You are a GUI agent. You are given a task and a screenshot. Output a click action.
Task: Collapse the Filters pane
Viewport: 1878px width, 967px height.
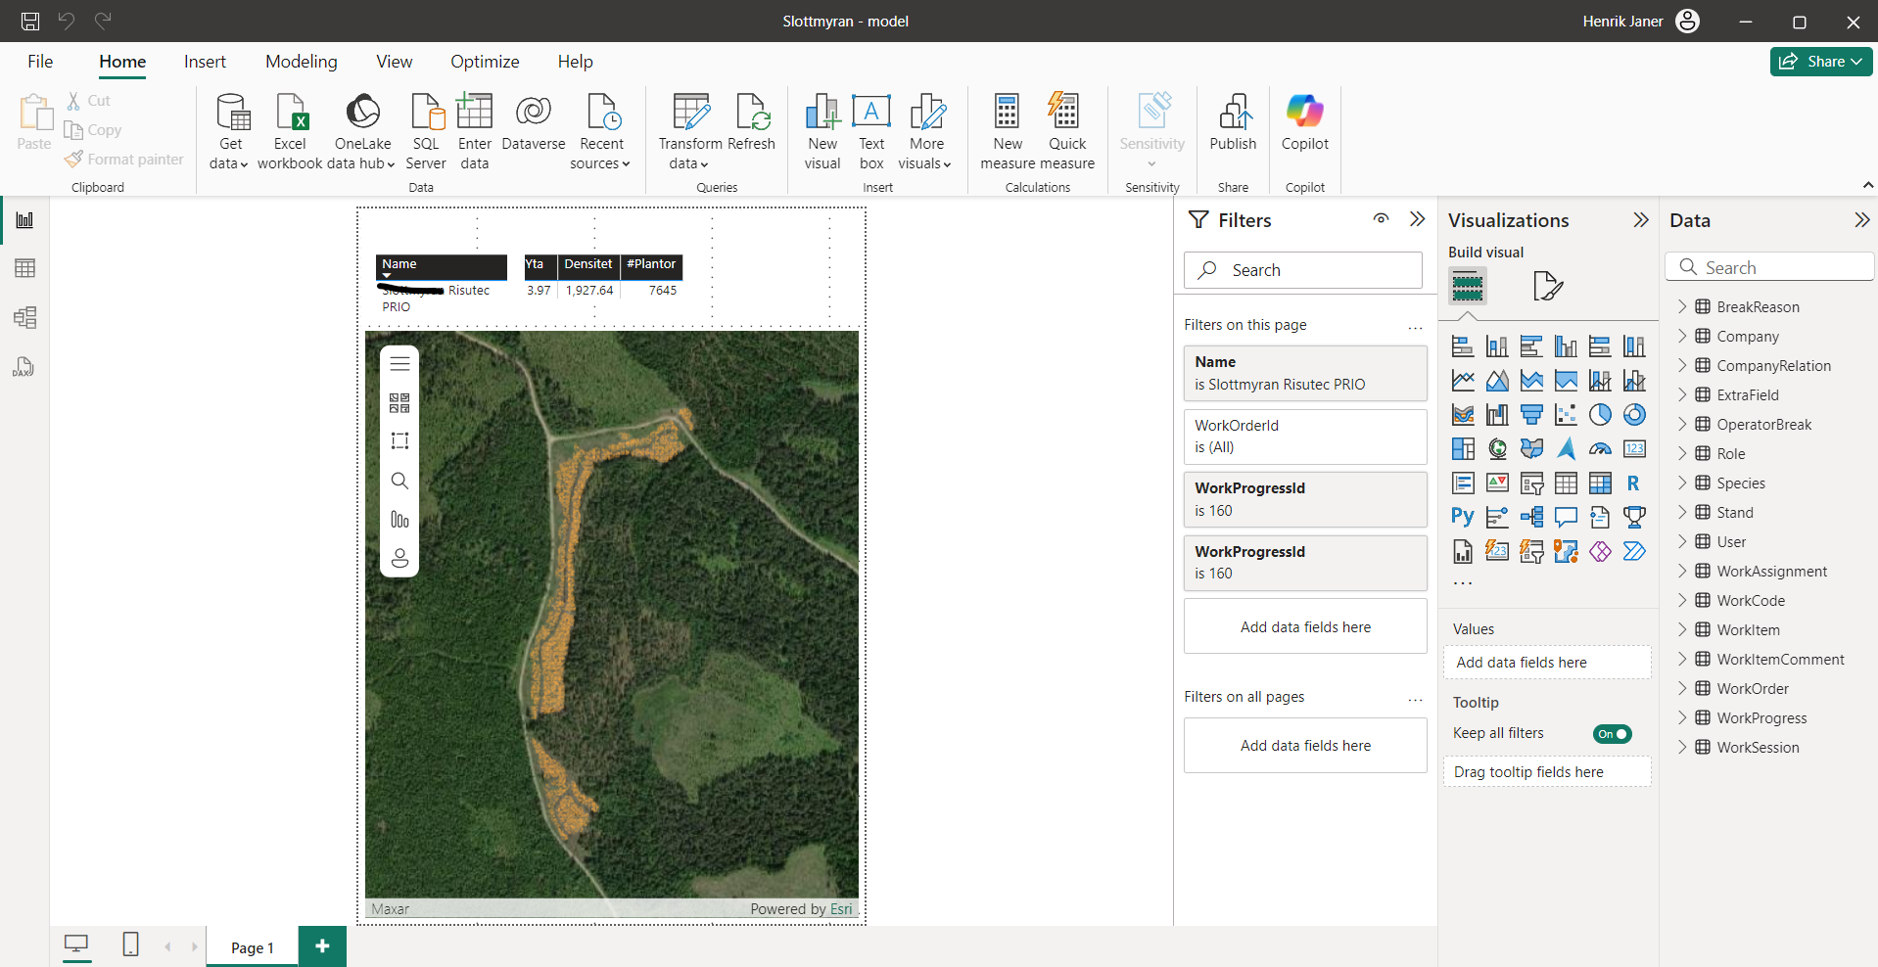pos(1417,219)
